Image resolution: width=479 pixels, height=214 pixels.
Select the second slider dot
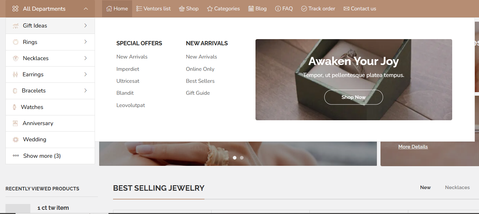click(x=242, y=158)
